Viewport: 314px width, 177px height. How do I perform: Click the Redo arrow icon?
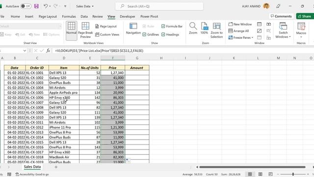[55, 6]
